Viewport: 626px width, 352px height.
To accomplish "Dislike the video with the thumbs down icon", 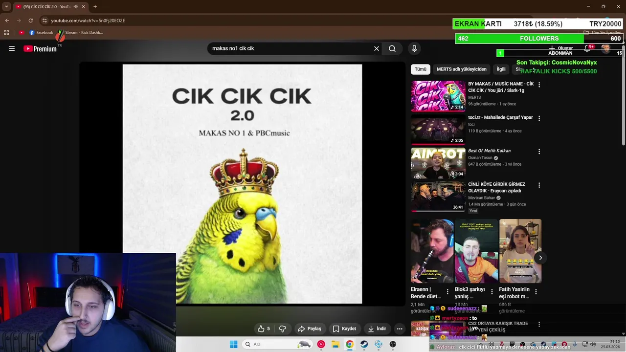I will pos(282,329).
